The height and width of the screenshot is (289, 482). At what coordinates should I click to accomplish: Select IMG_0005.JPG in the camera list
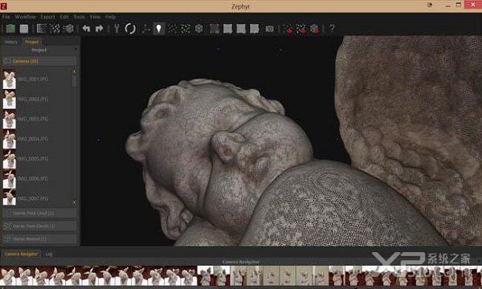[x=33, y=159]
